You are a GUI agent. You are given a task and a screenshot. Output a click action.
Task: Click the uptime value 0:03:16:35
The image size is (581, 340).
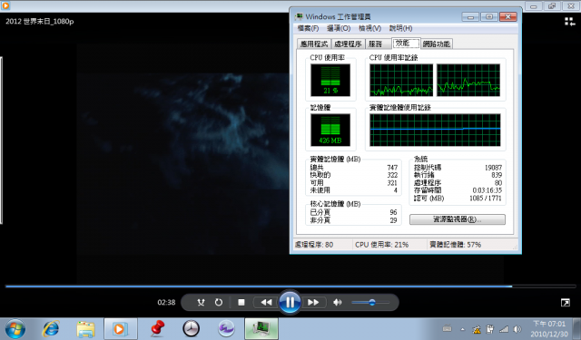pos(487,190)
